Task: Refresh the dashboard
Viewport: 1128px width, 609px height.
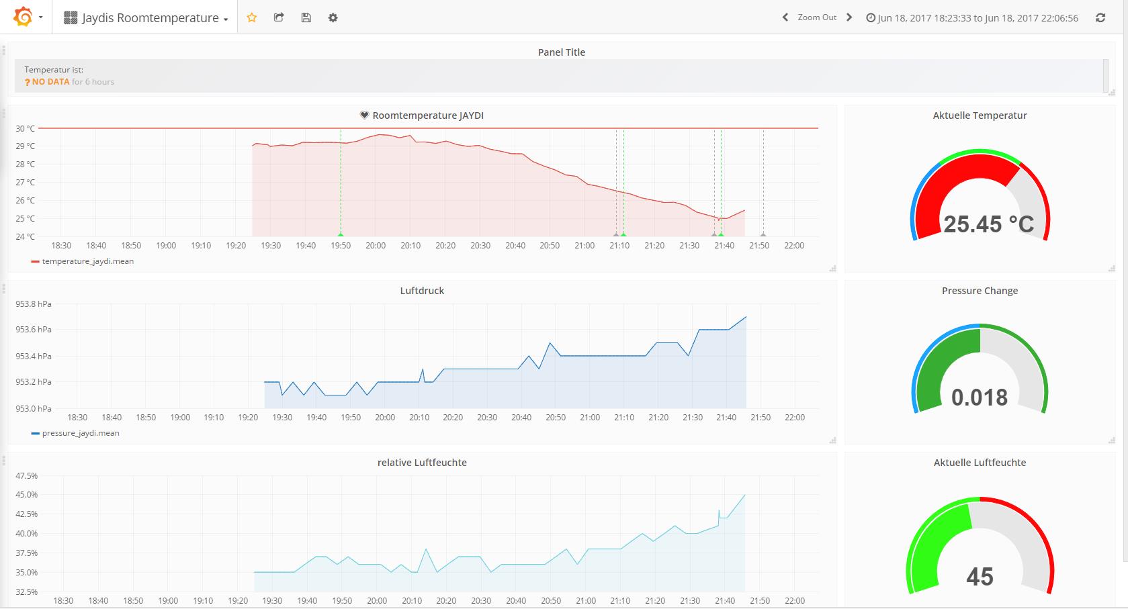Action: 1100,17
